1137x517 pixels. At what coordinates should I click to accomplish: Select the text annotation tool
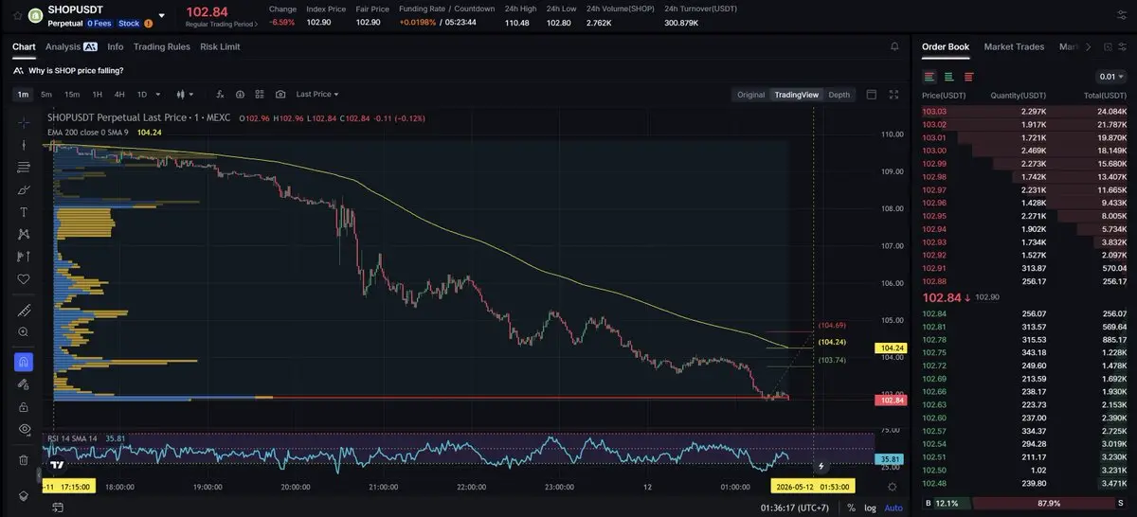pos(24,211)
